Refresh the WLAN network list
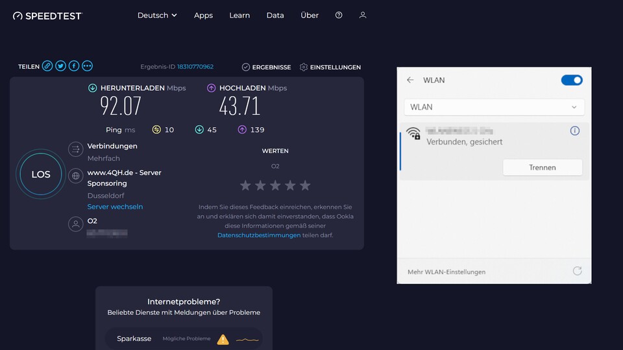 click(x=577, y=271)
